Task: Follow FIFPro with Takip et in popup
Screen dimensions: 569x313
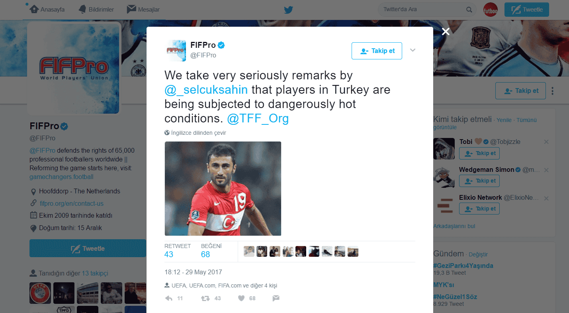Action: pyautogui.click(x=377, y=51)
